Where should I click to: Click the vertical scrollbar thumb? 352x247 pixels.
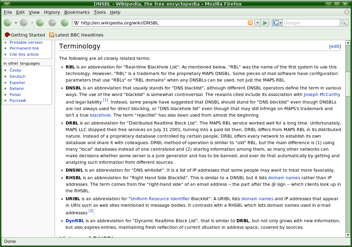348,84
